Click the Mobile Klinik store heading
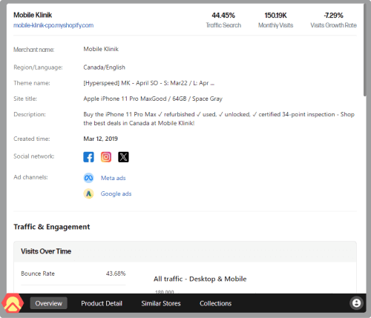371x318 pixels. 33,15
